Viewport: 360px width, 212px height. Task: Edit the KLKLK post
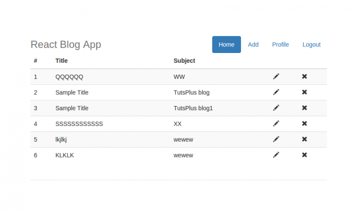tap(276, 155)
